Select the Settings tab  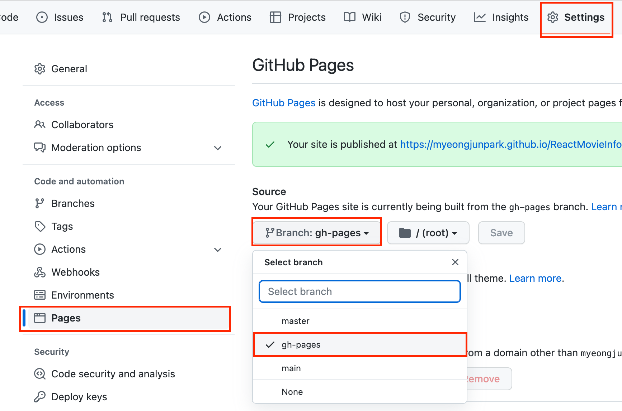576,17
